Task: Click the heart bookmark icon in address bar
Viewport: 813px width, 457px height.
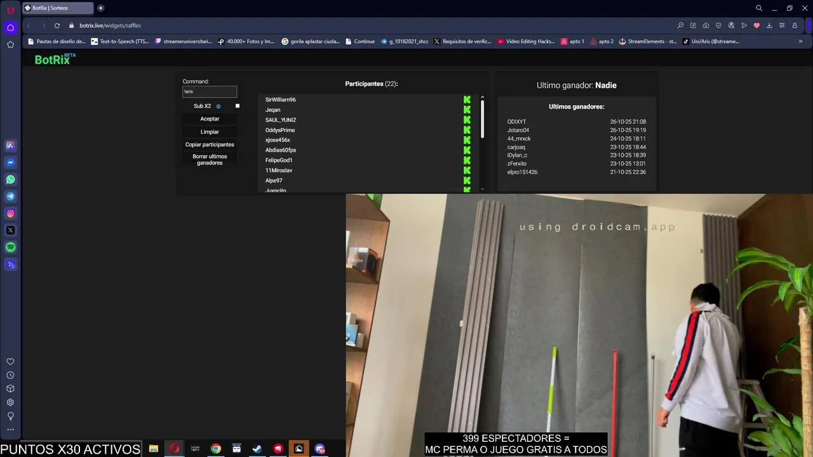Action: pyautogui.click(x=756, y=25)
